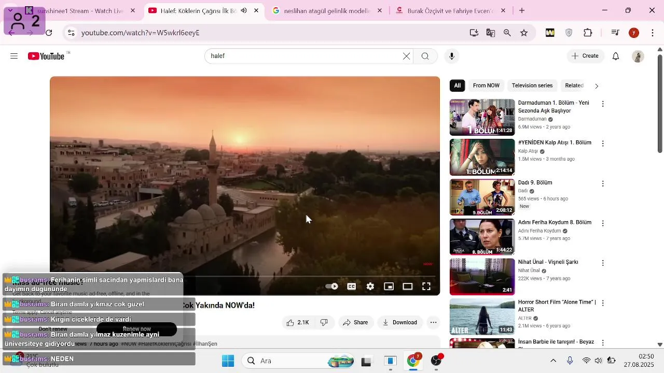This screenshot has height=373, width=664.
Task: Open the black-yellow W extension icon
Action: tap(550, 33)
